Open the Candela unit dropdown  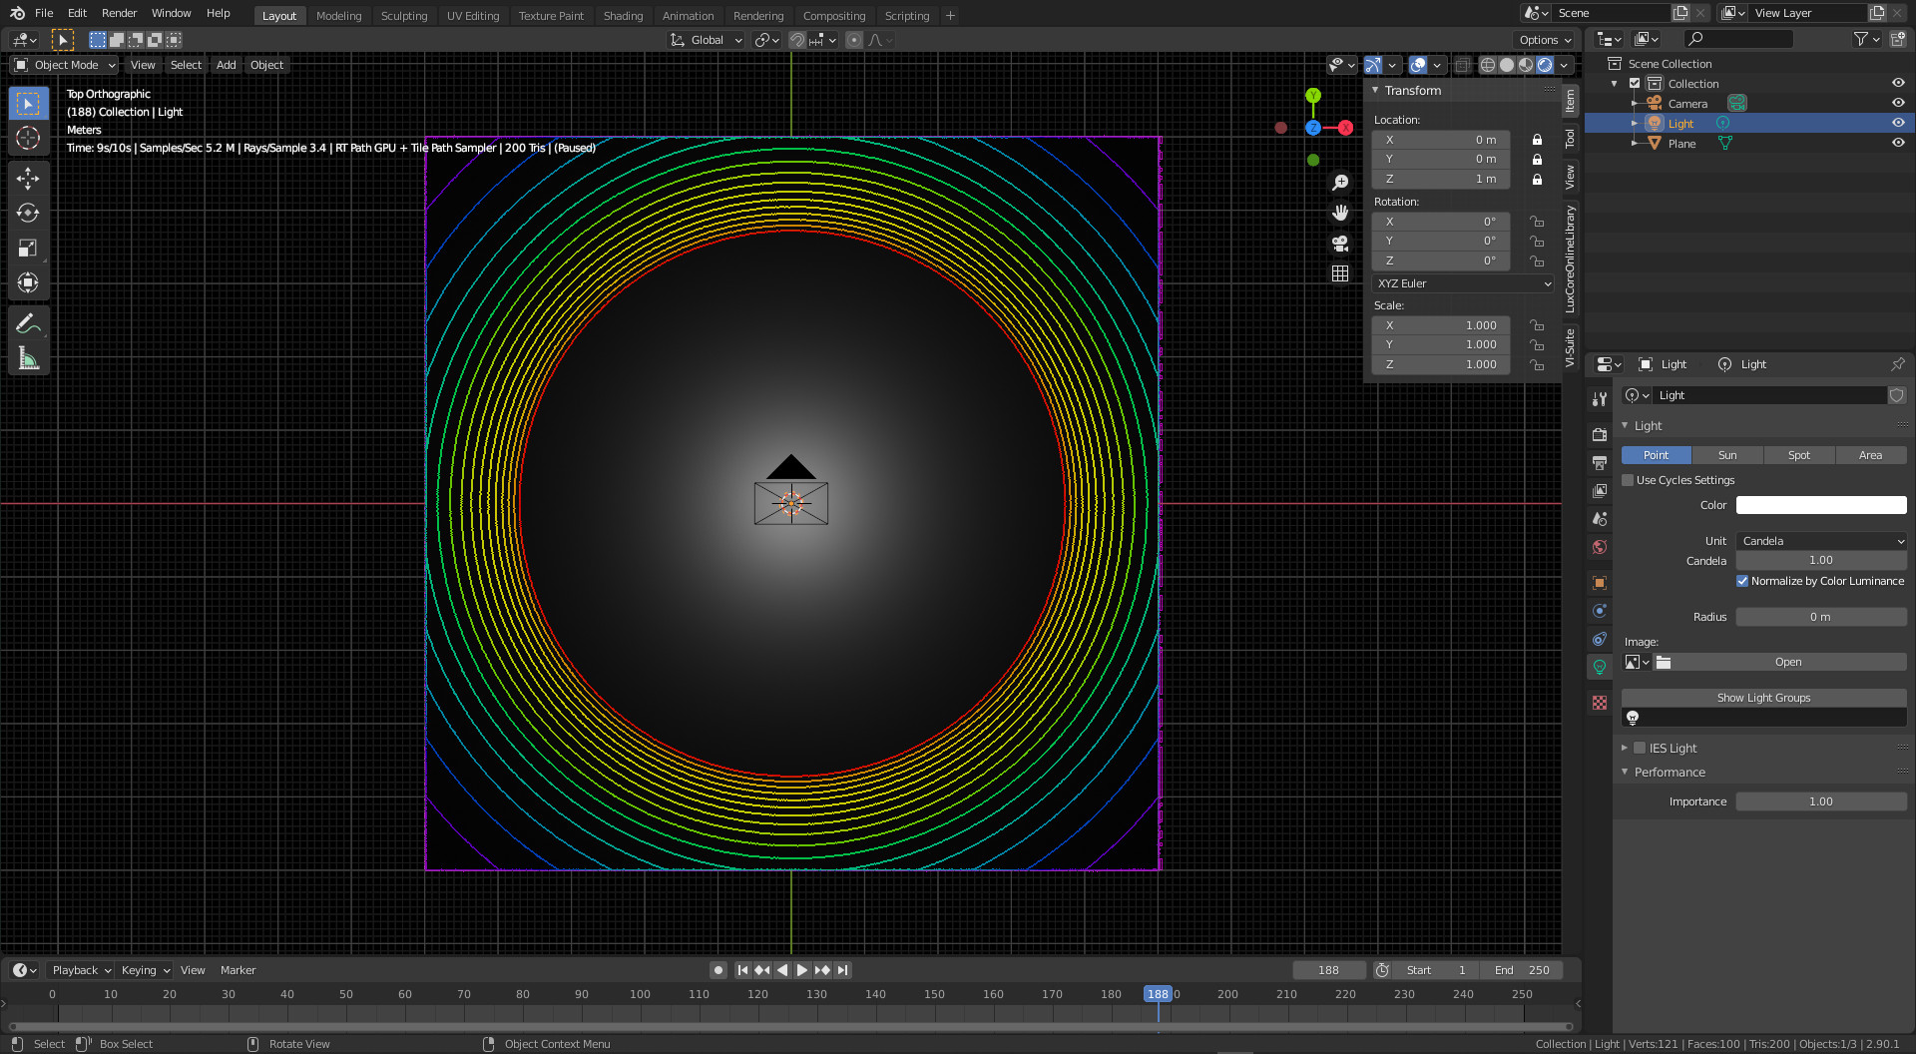1821,541
